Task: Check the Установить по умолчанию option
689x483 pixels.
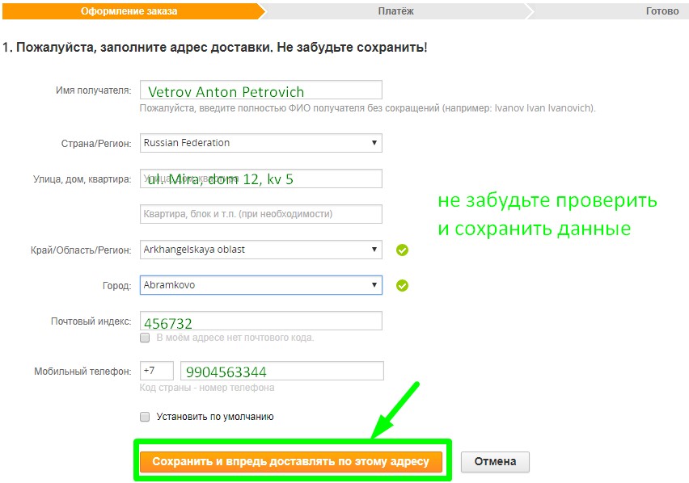Action: (145, 418)
